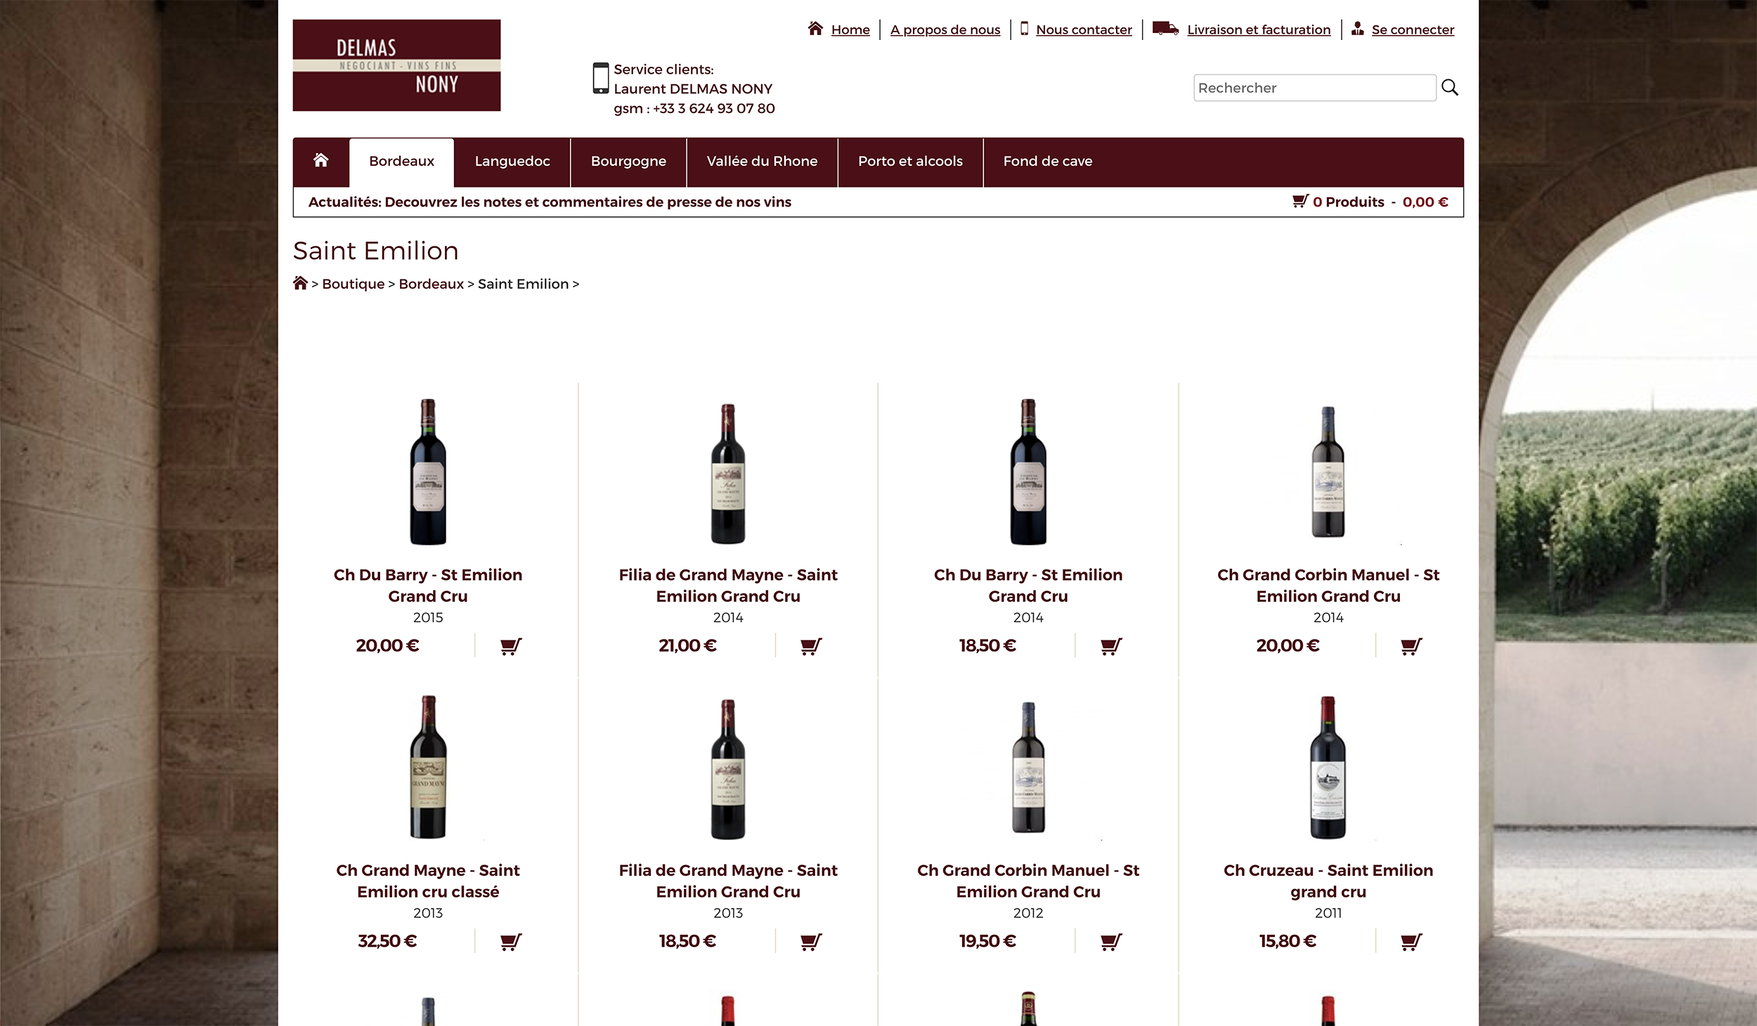Add Ch Grand Corbin Manuel 2012 to cart
The image size is (1757, 1026).
pos(1111,942)
